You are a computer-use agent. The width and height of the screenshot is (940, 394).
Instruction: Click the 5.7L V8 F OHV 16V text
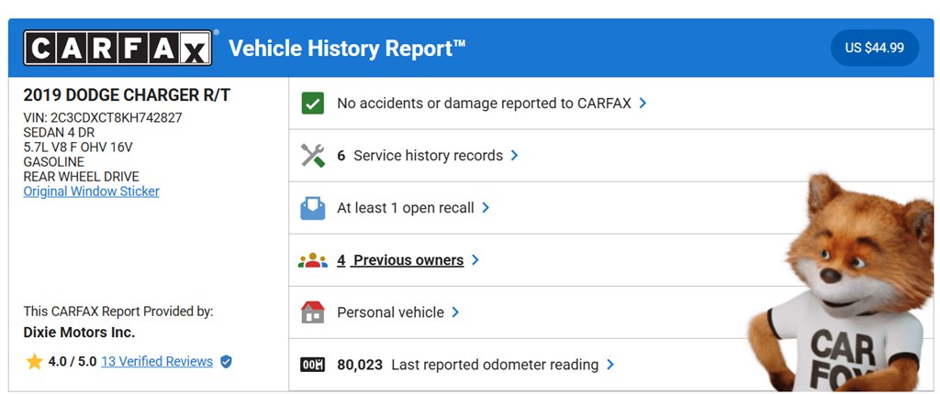pyautogui.click(x=78, y=148)
